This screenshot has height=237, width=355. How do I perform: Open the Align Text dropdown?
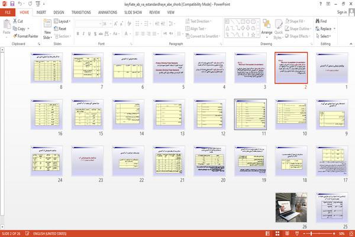[196, 28]
